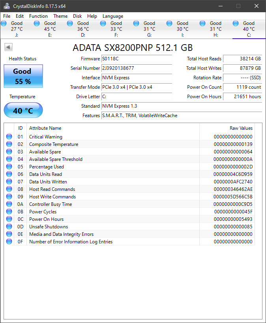Open the Function menu
This screenshot has width=266, height=323.
pos(38,16)
